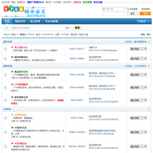Tick the 记住登录 checkbox
The height and width of the screenshot is (153, 153).
pos(128,9)
